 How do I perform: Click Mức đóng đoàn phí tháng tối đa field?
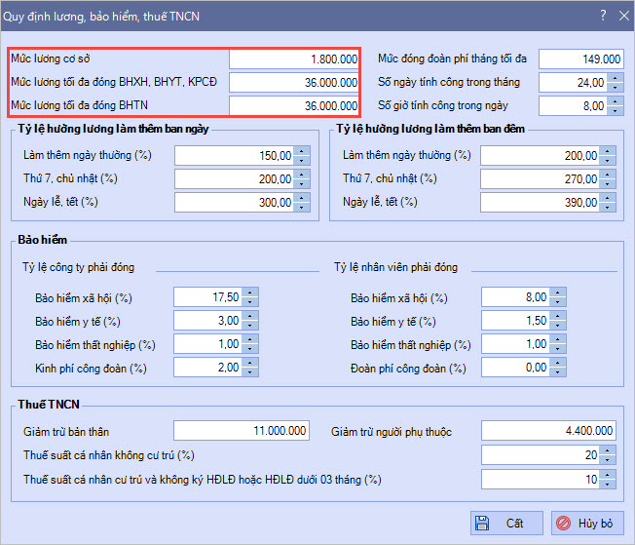(x=581, y=59)
